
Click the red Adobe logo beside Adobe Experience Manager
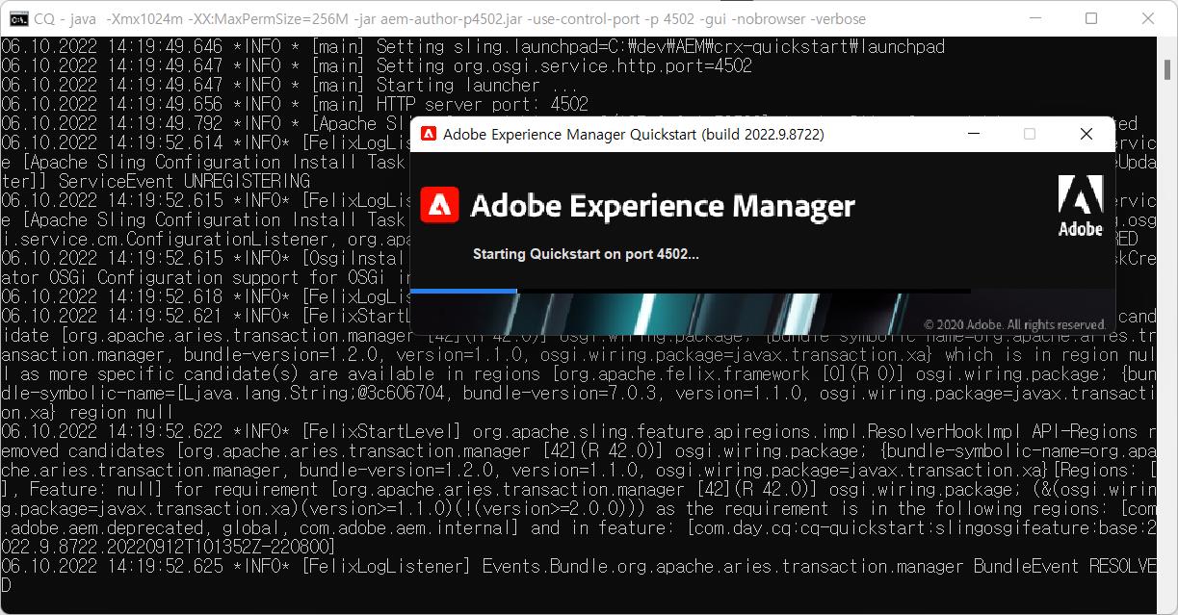439,205
